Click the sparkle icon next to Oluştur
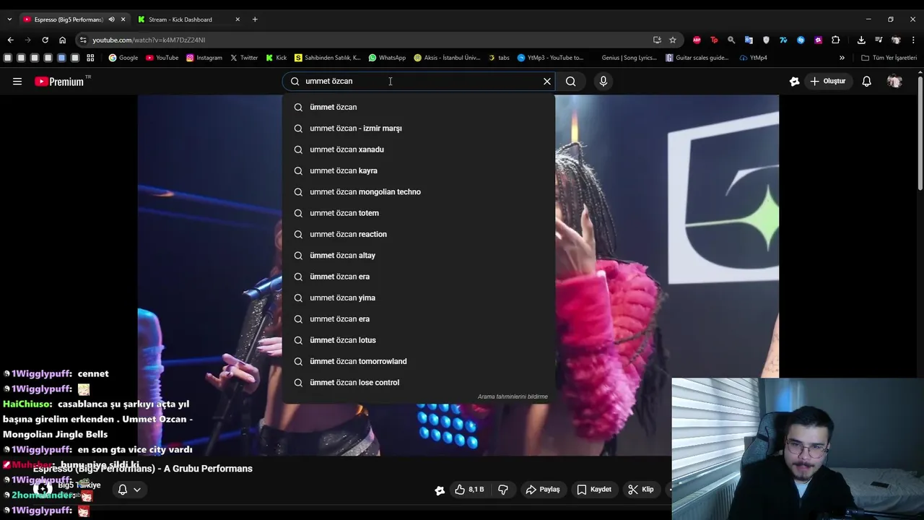Viewport: 924px width, 520px height. [x=795, y=82]
